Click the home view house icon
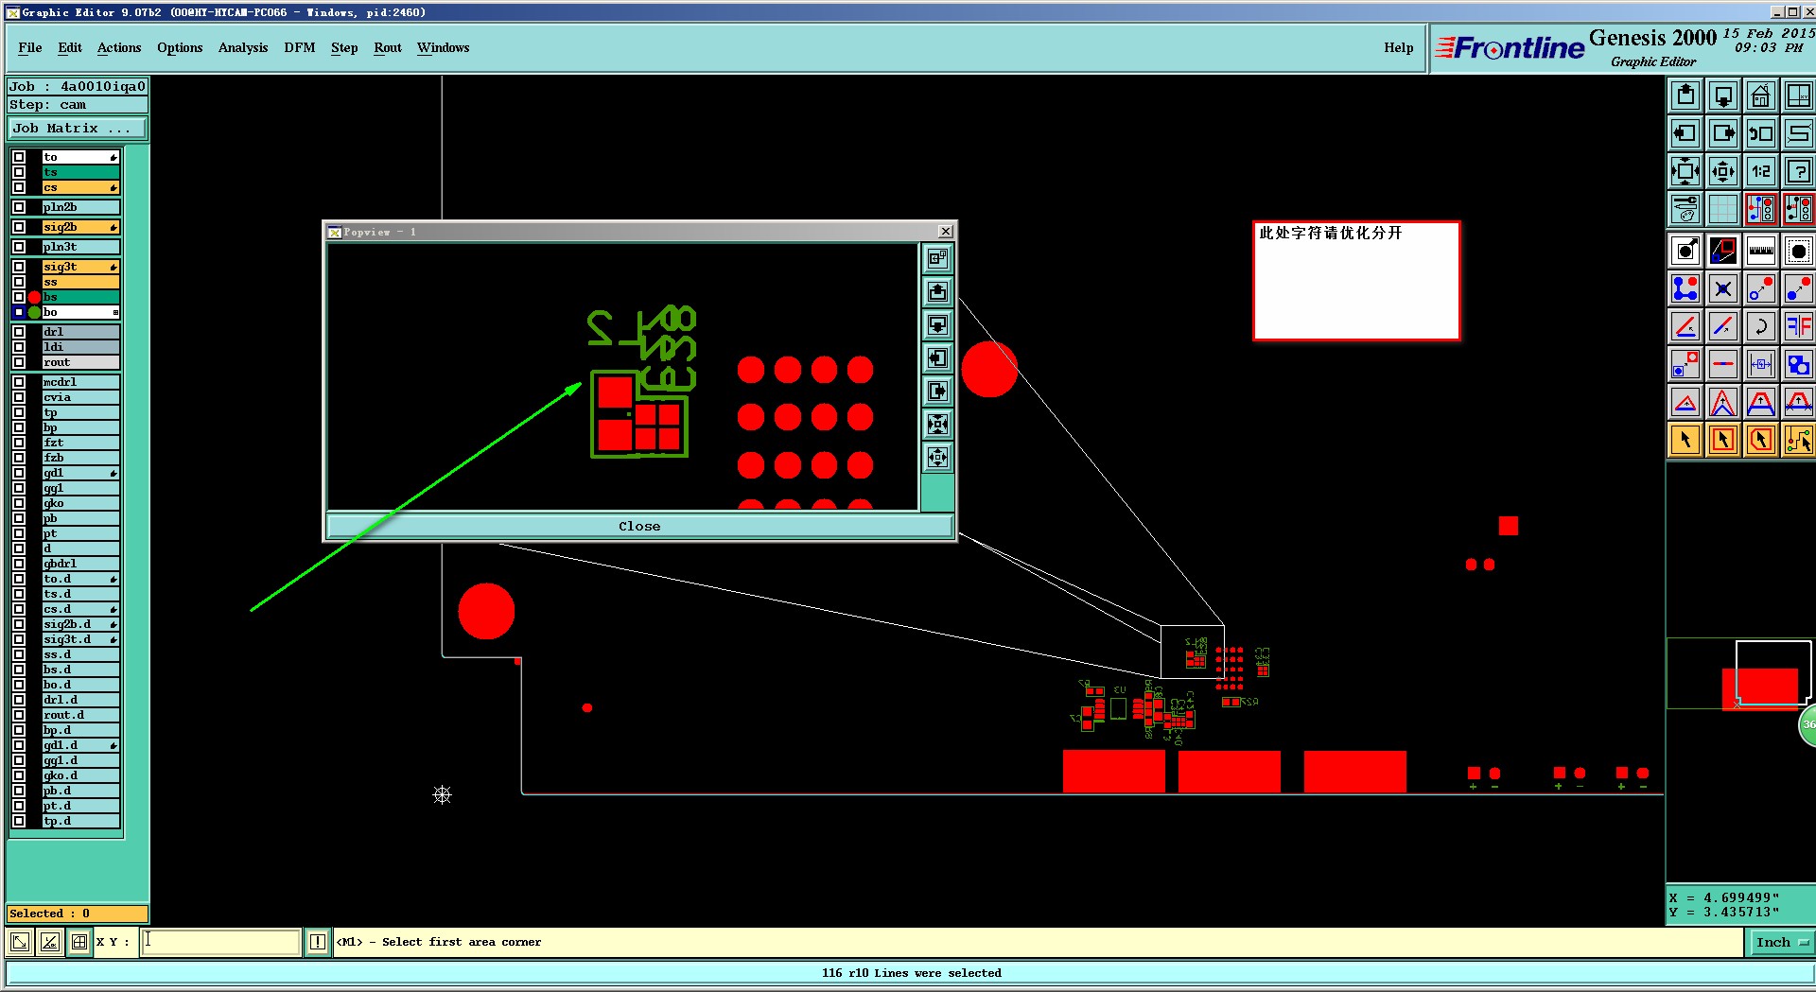1816x992 pixels. [1760, 96]
